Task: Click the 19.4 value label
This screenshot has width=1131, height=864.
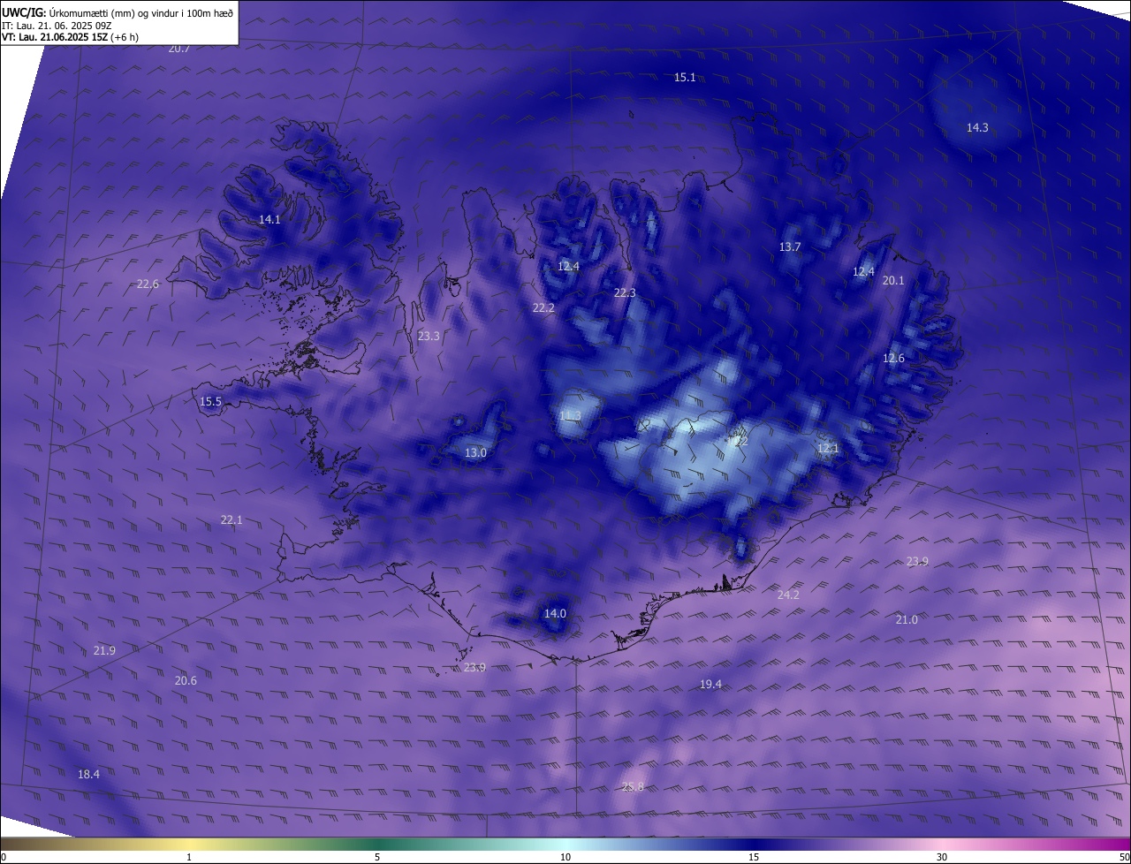Action: click(x=710, y=685)
